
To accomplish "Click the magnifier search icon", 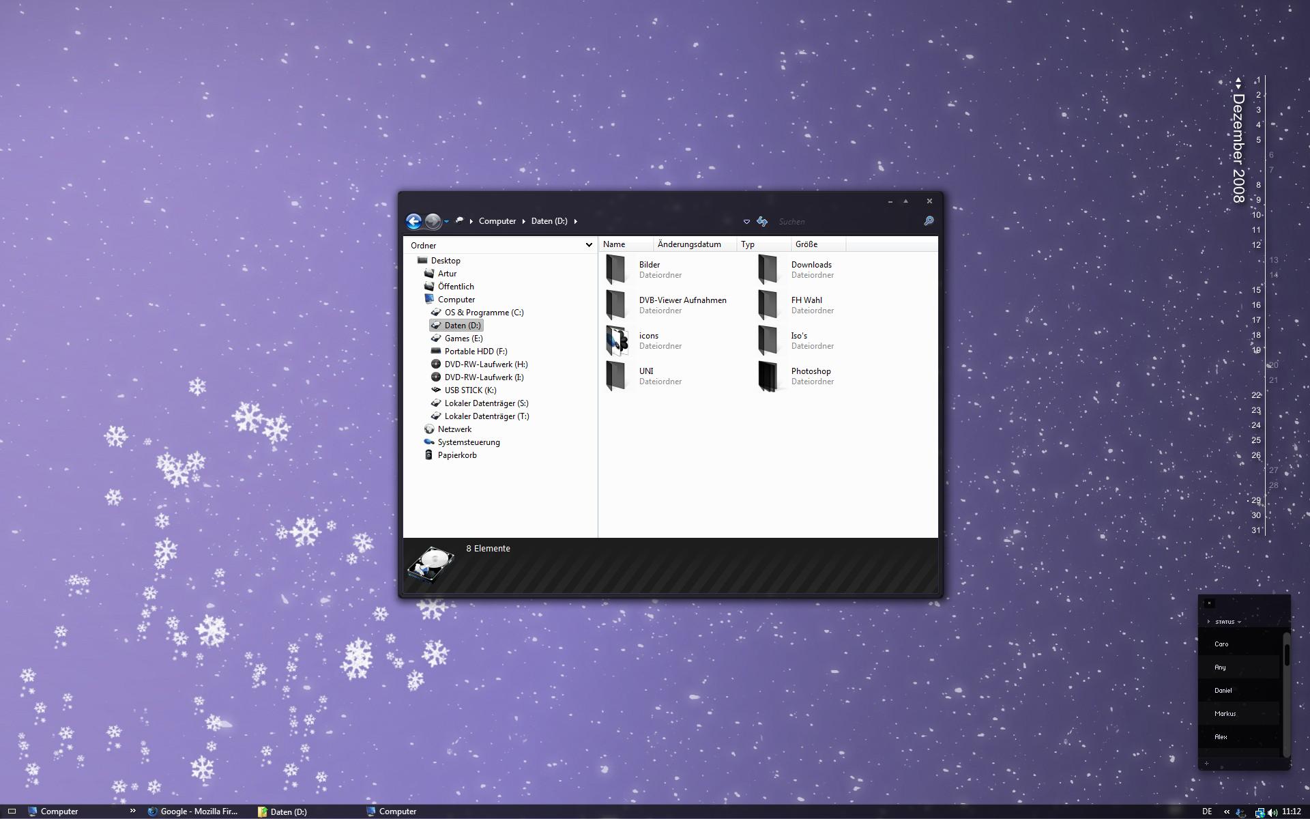I will pos(929,221).
